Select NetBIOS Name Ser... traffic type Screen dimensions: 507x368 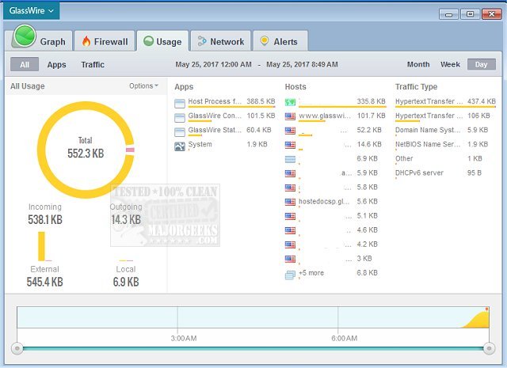[x=445, y=145]
